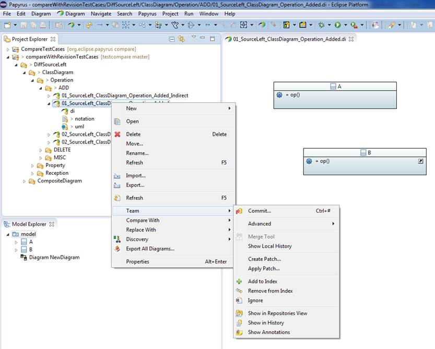
Task: Open the Papyrus menu in menu bar
Action: coord(147,14)
